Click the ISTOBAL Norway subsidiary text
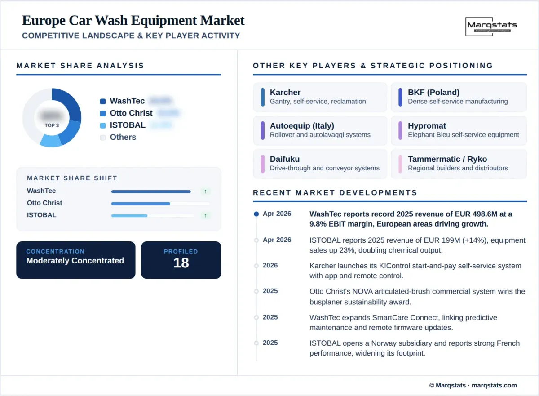 point(415,348)
